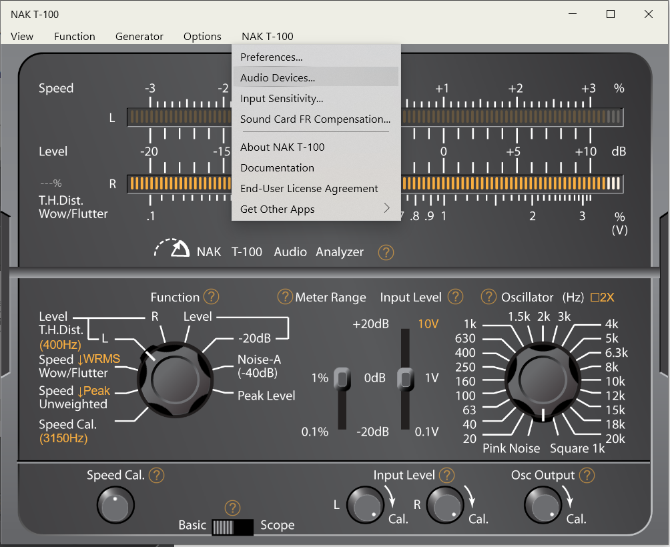Viewport: 670px width, 547px height.
Task: Open help icon above Basic/Scope switch
Action: (x=232, y=508)
